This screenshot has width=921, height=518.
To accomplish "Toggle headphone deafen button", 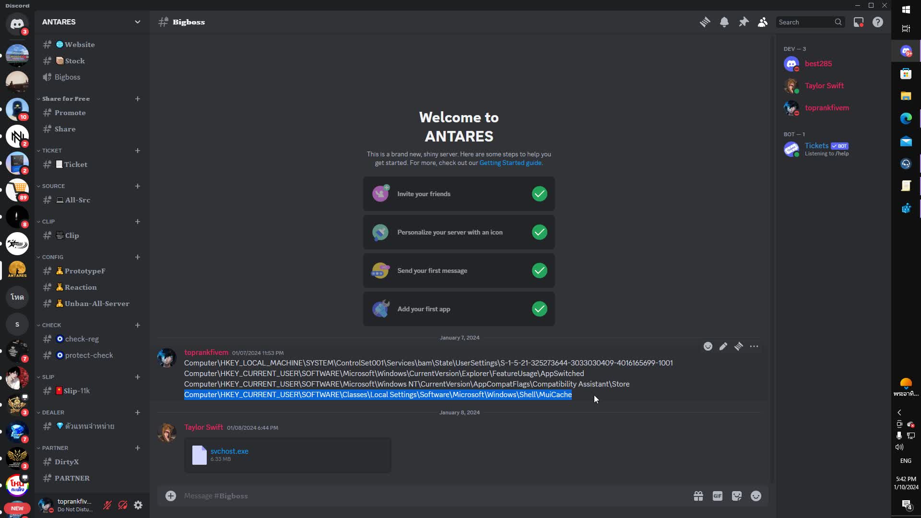I will point(123,505).
